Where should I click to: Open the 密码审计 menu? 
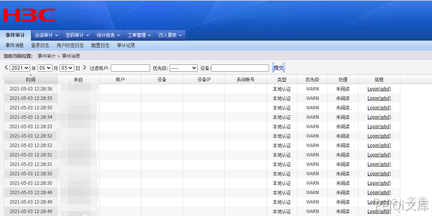click(x=77, y=35)
